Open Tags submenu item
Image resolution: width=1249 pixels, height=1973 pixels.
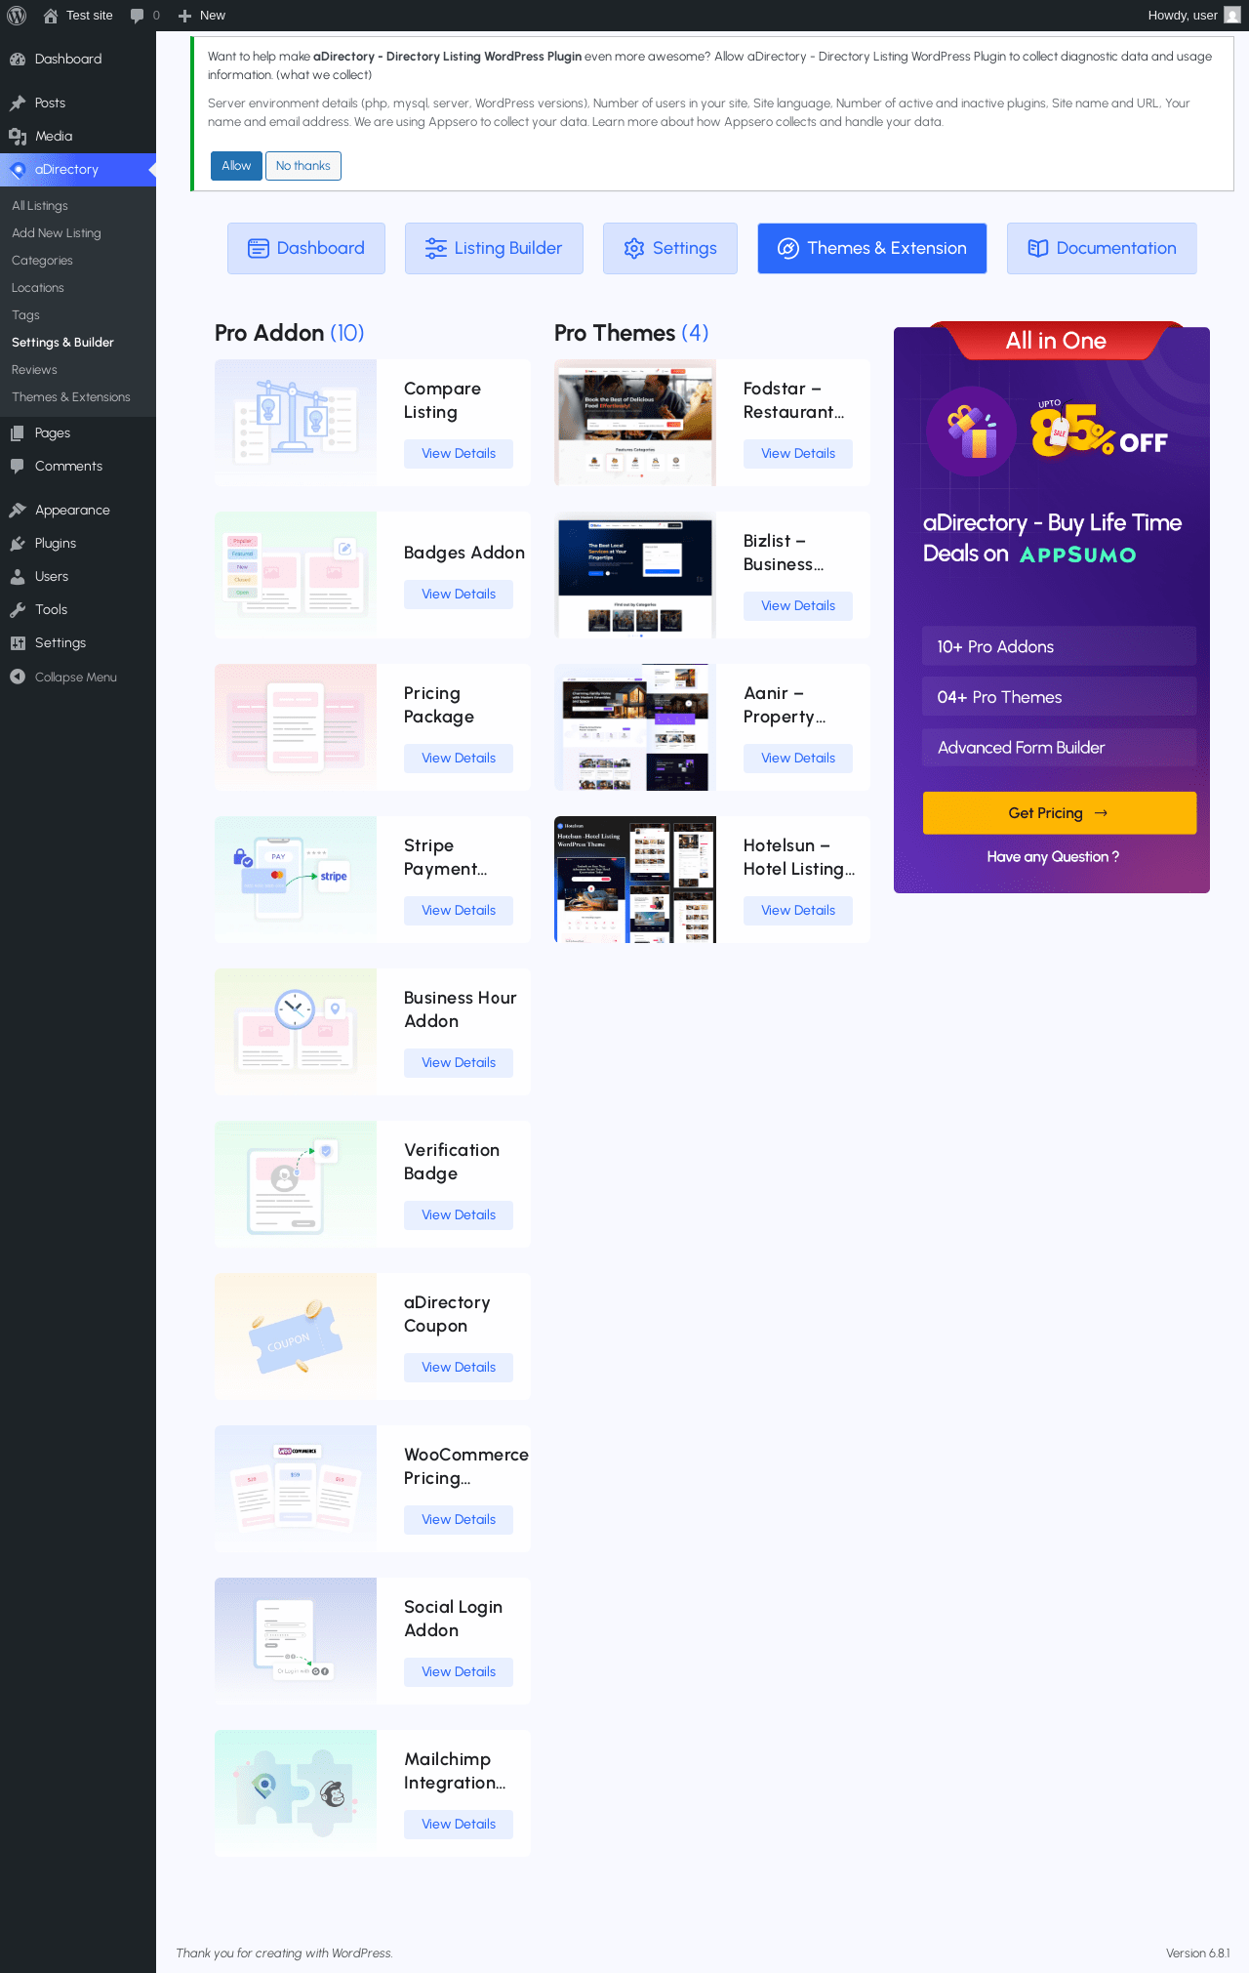[25, 315]
